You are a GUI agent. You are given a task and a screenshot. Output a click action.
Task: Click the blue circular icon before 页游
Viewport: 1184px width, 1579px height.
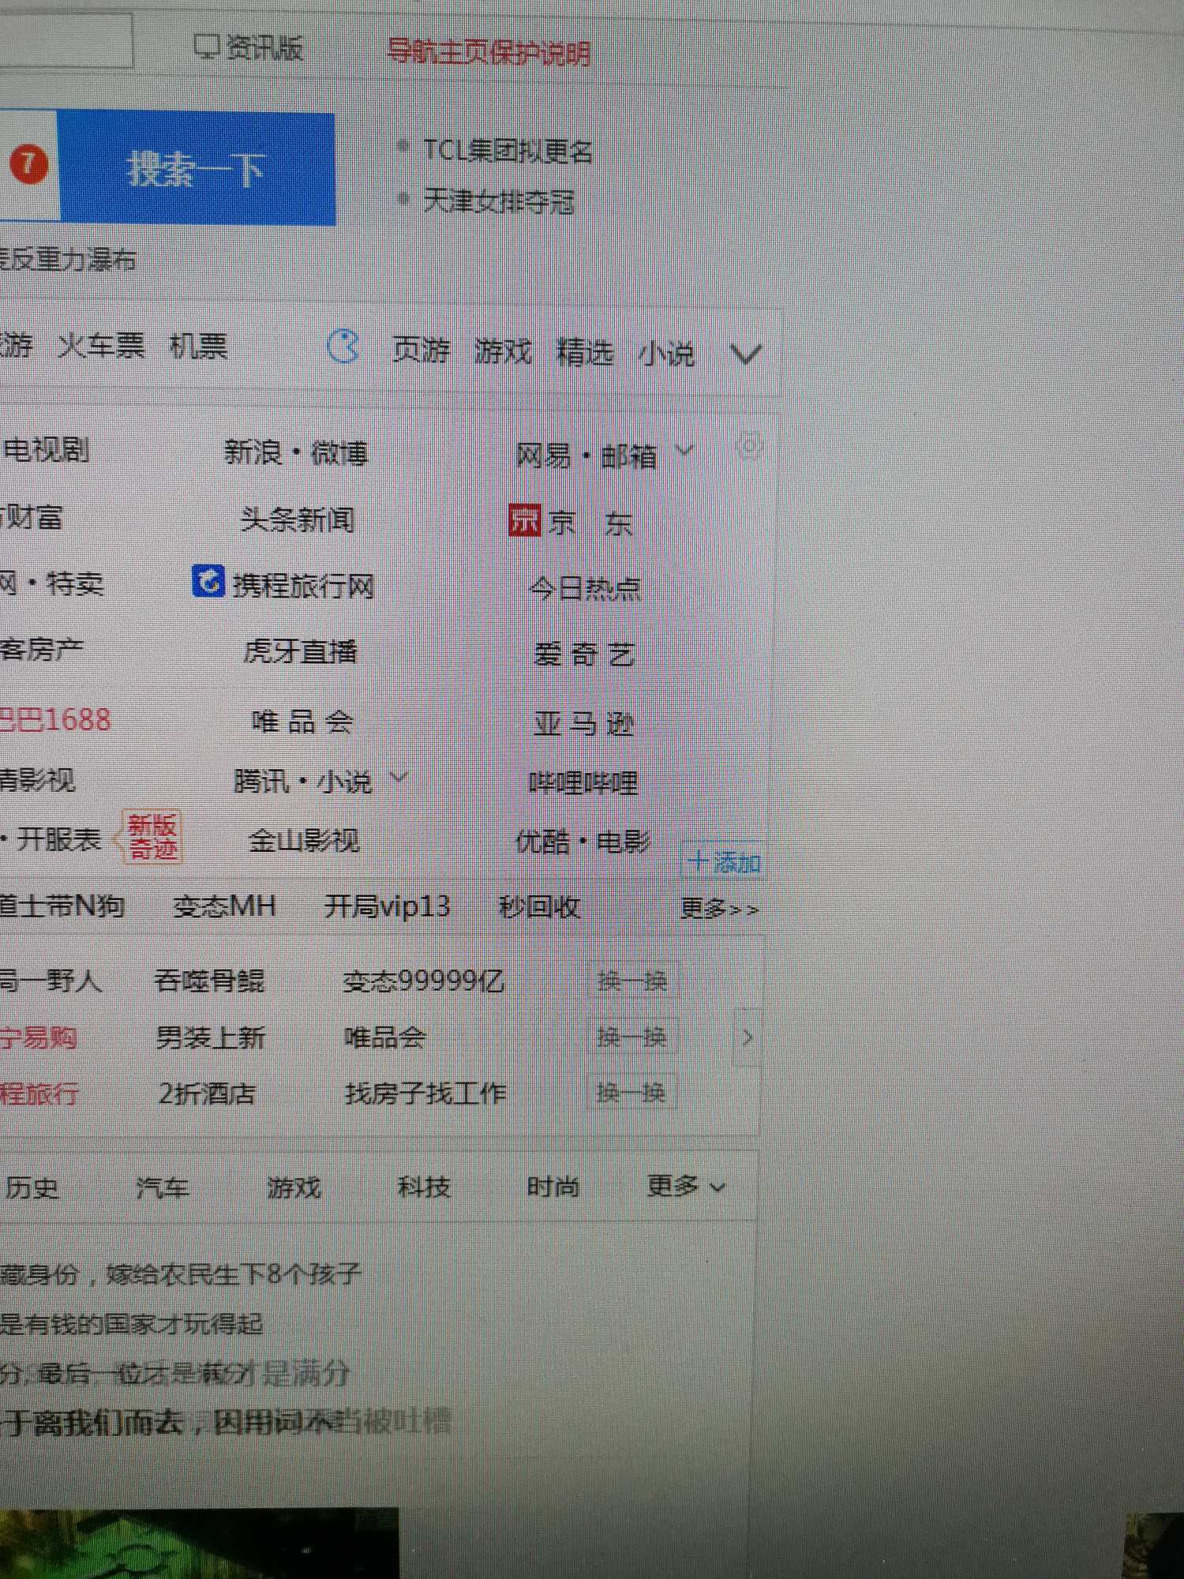[343, 347]
